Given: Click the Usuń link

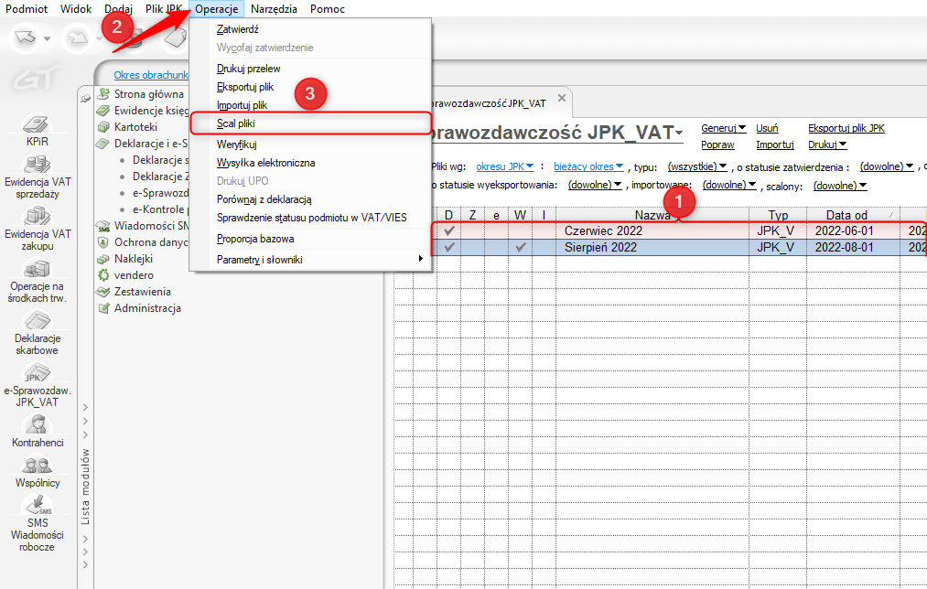Looking at the screenshot, I should click(x=767, y=128).
